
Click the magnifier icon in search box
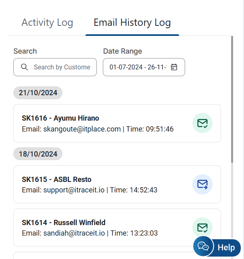[24, 67]
